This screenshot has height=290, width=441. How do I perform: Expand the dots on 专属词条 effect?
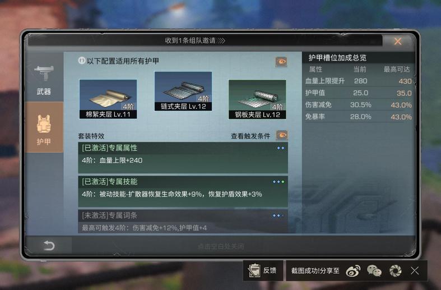[278, 215]
